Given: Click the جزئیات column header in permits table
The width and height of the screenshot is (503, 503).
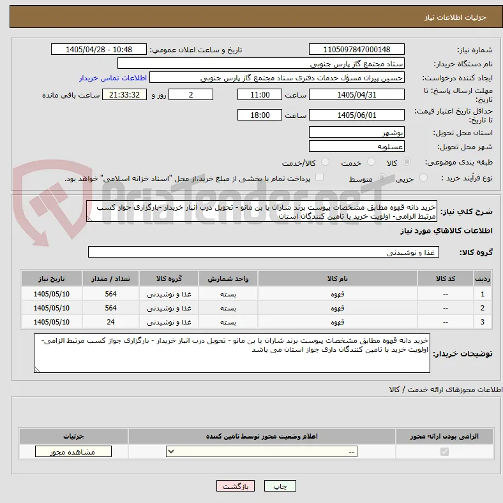Looking at the screenshot, I should [x=73, y=436].
